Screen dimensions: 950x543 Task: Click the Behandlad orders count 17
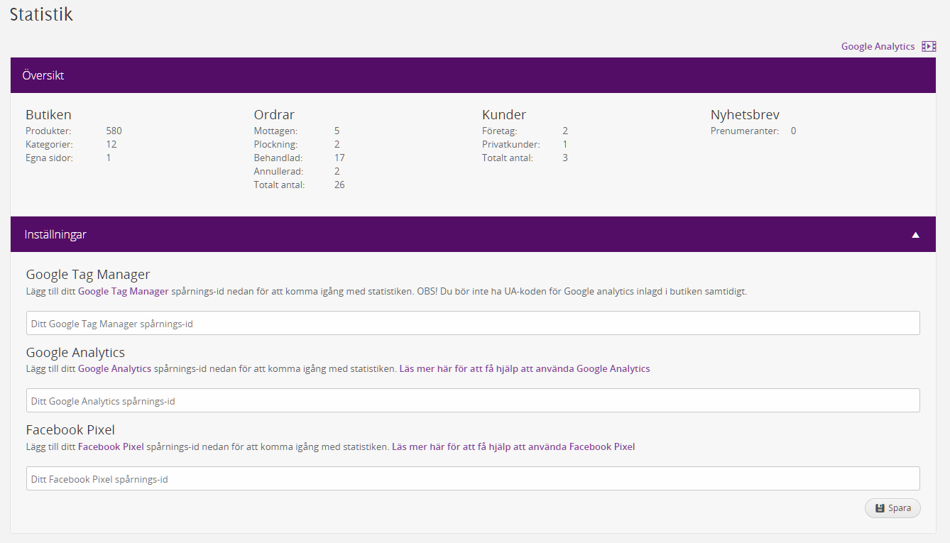(339, 158)
